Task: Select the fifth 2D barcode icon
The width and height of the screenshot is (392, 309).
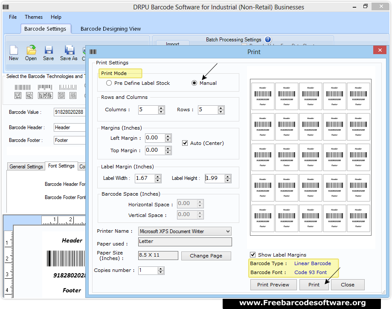Action: pos(73,95)
